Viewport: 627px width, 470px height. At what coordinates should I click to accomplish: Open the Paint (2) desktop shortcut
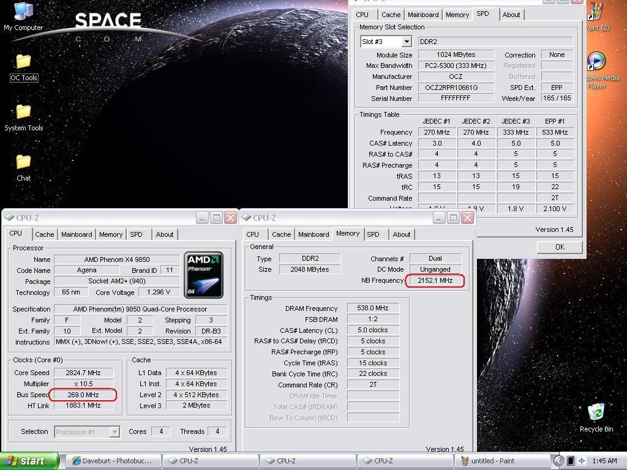click(x=598, y=17)
